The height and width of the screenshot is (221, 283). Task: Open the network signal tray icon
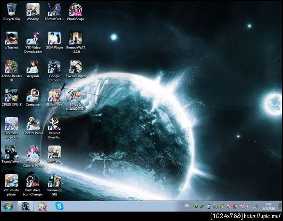click(x=255, y=206)
